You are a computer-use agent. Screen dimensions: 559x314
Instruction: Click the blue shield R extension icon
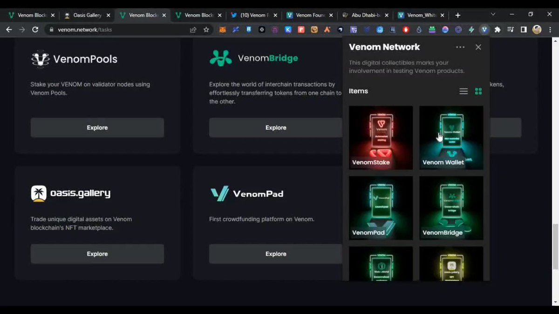pyautogui.click(x=249, y=29)
